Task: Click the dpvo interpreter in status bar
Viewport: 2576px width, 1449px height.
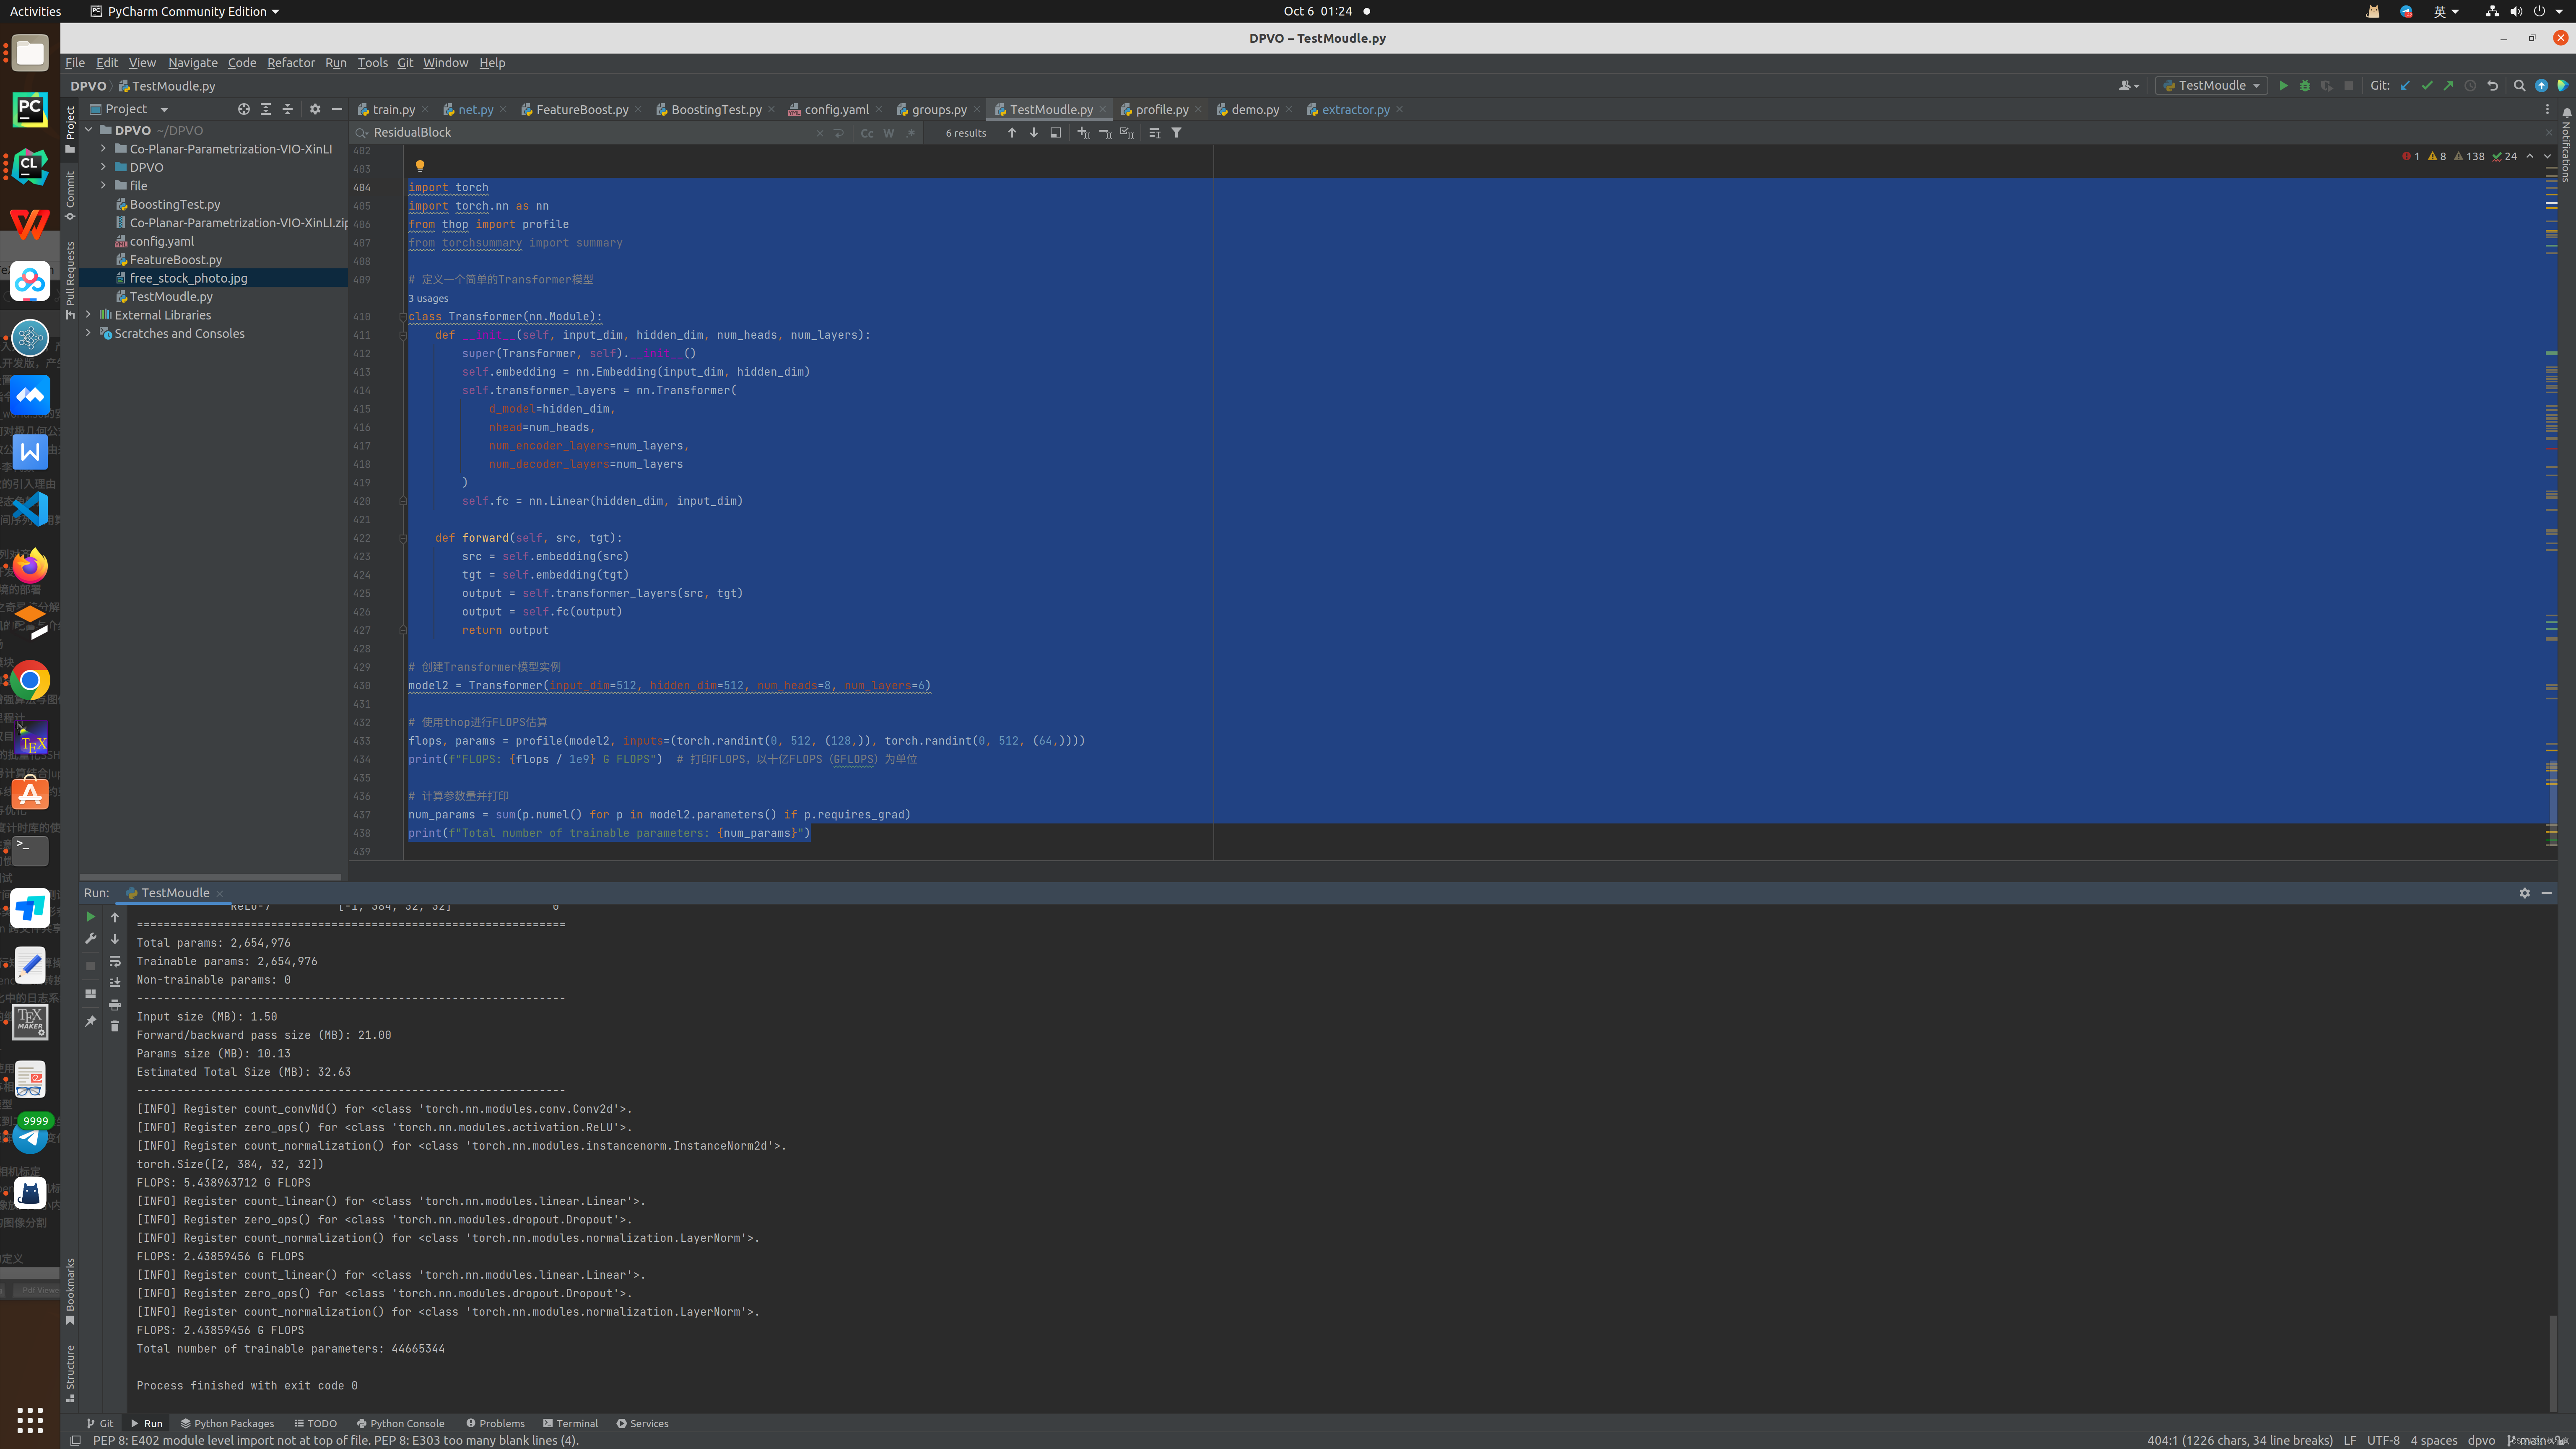Action: point(2481,1440)
